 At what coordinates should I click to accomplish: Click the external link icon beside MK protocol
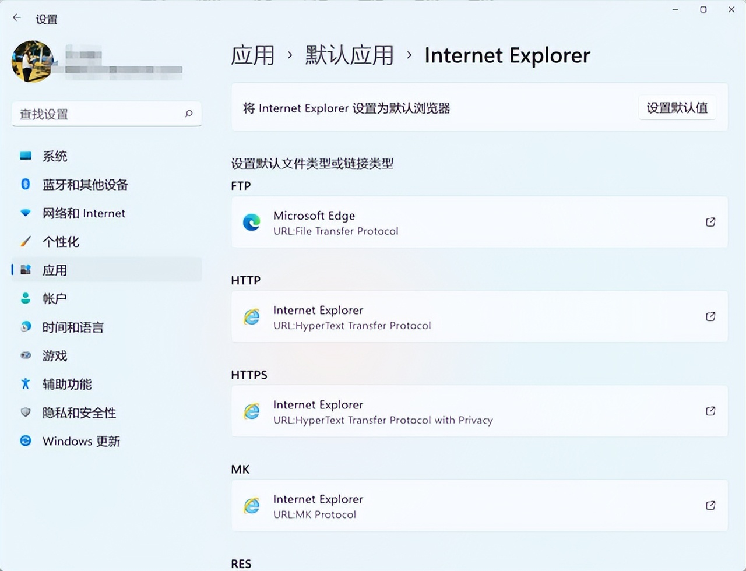[710, 505]
